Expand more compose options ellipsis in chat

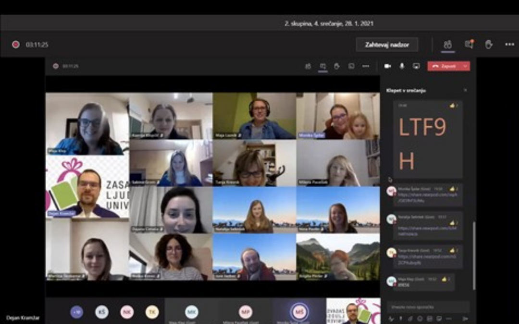[448, 318]
